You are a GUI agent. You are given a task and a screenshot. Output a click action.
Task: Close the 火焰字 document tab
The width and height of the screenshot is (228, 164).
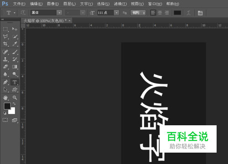tap(69, 20)
